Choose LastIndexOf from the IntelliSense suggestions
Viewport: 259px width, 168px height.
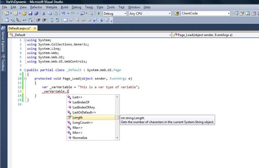coord(81,102)
